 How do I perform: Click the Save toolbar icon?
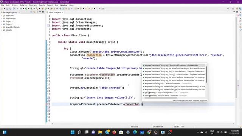7,9
